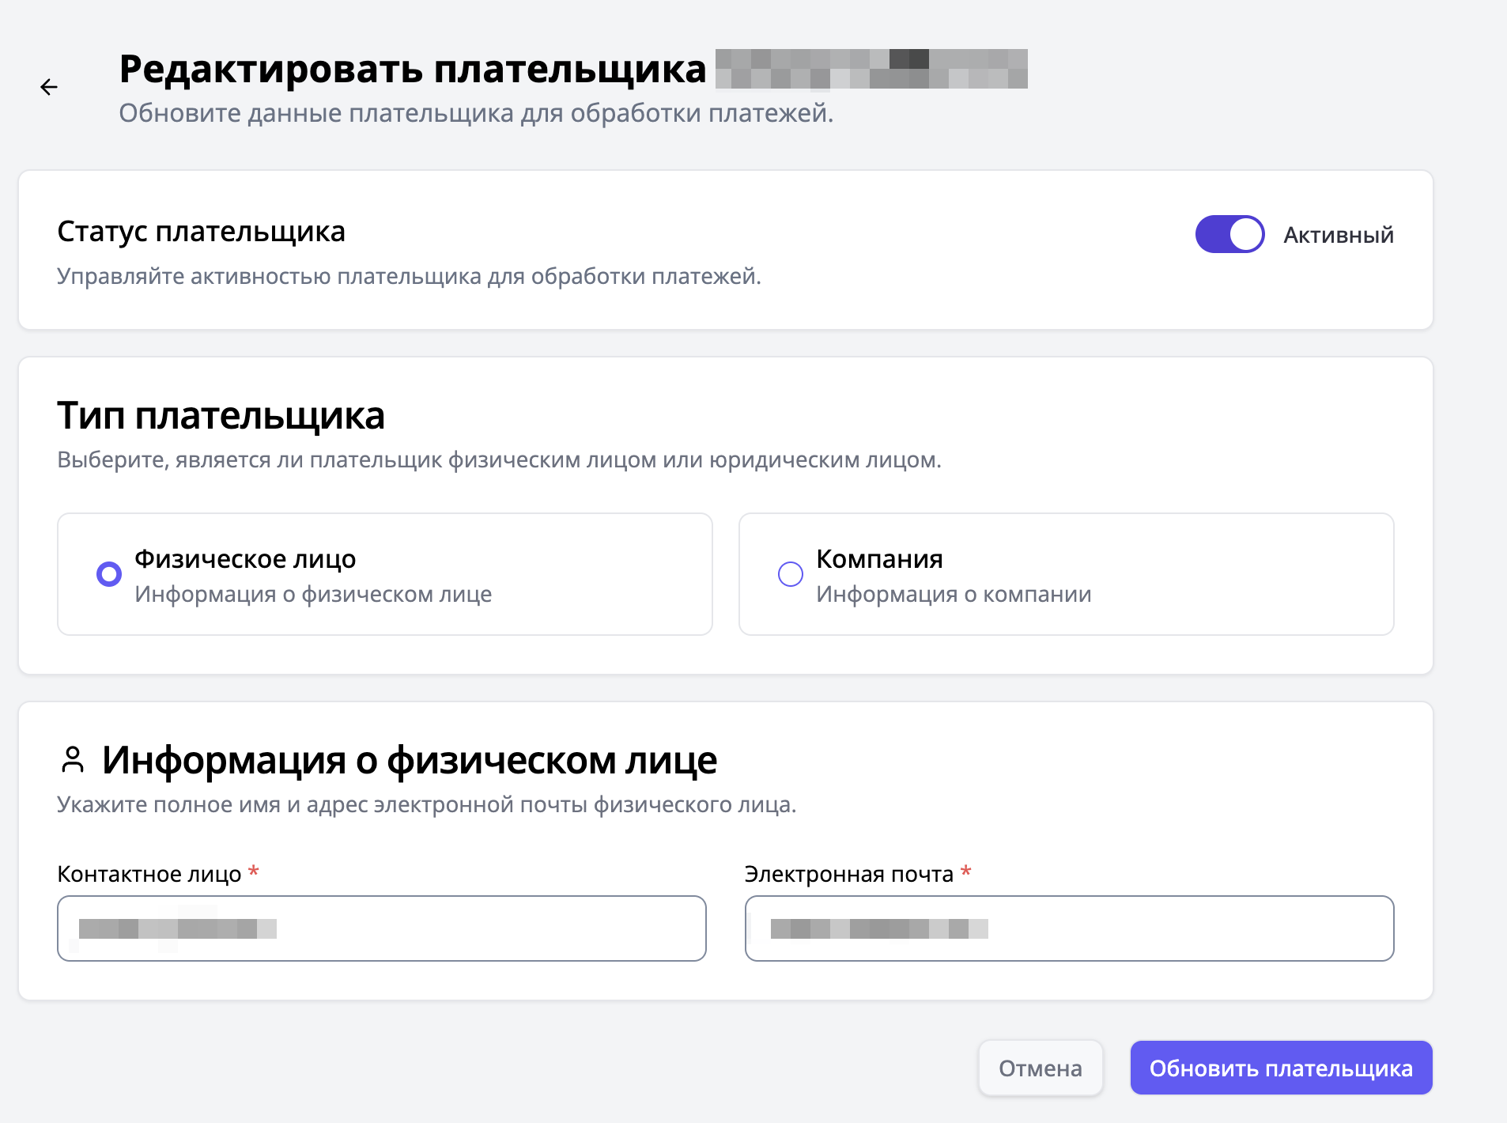1507x1123 pixels.
Task: Click the "Физическое лицо" option title text
Action: pos(245,559)
